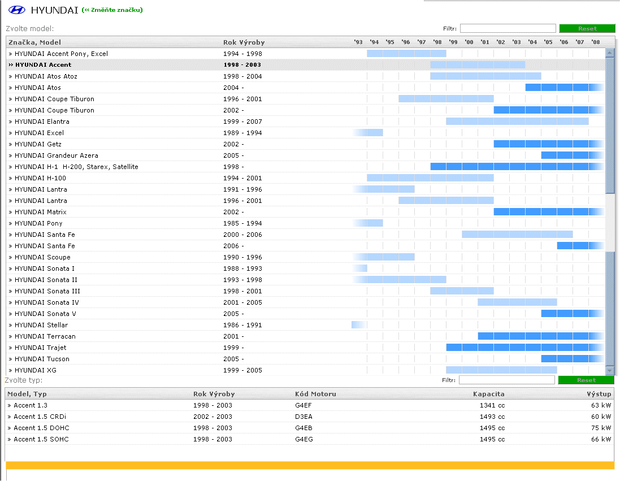The width and height of the screenshot is (620, 481).
Task: Sort by 'Značka, Model' column header
Action: click(34, 42)
